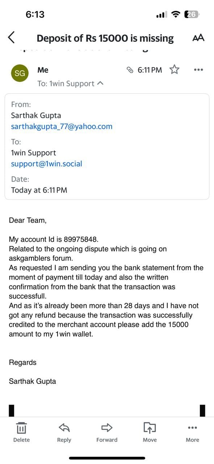Select the To: 1win Support line
This screenshot has width=214, height=464.
tap(71, 83)
